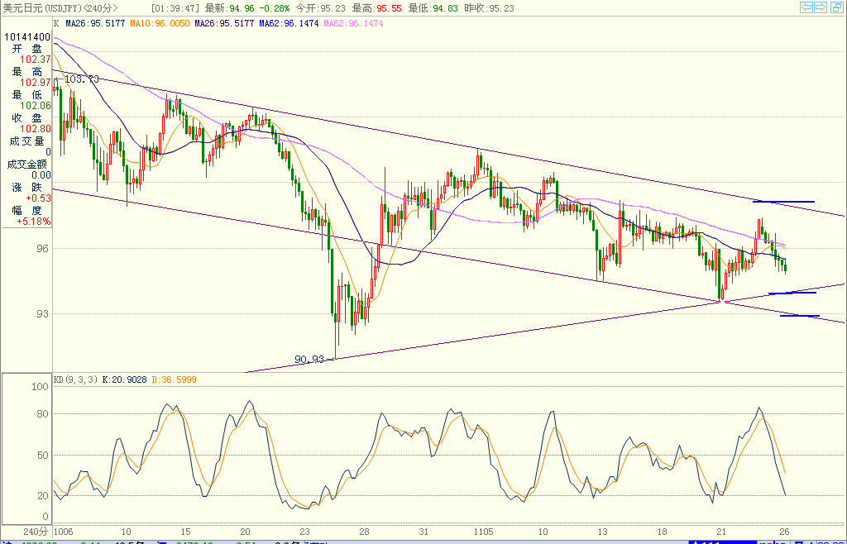Viewport: 847px width, 544px height.
Task: Click the 成交金额 value 0.00 in side panel
Action: pyautogui.click(x=41, y=175)
